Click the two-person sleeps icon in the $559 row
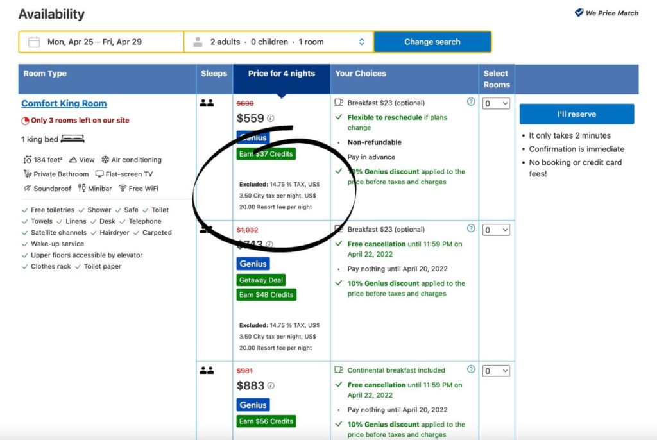Image resolution: width=657 pixels, height=440 pixels. pyautogui.click(x=207, y=103)
